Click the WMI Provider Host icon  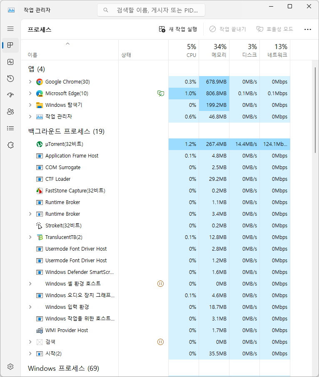[40, 330]
